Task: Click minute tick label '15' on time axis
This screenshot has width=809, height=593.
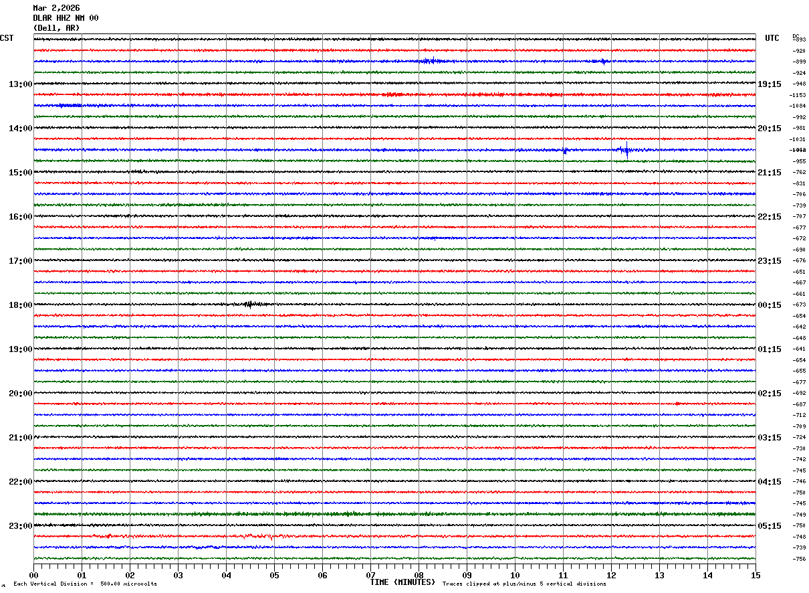Action: click(756, 575)
